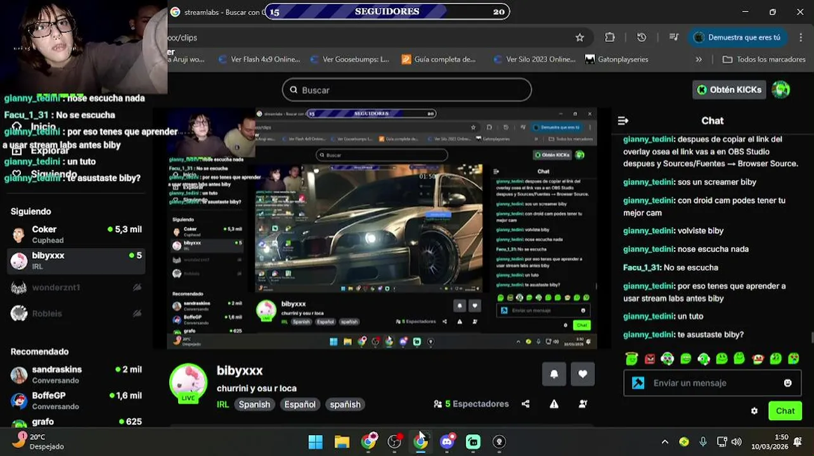Open the Chrome history clock icon
The image size is (814, 456).
point(642,37)
